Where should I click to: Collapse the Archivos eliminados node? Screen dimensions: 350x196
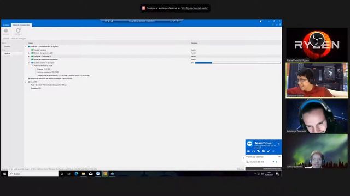point(32,66)
